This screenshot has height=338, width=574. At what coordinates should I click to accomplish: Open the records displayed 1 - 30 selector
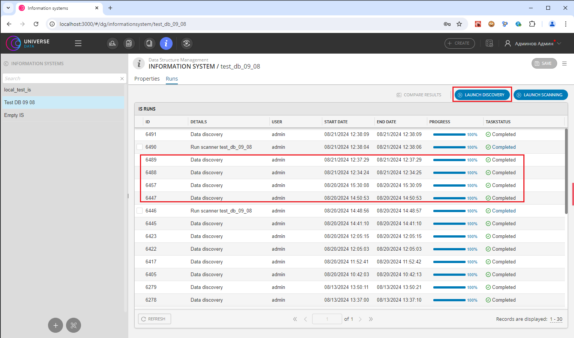[556, 319]
